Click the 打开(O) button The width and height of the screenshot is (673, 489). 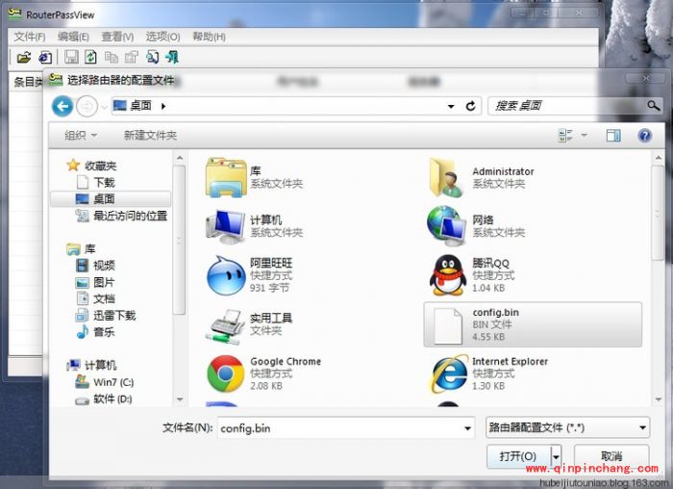pyautogui.click(x=518, y=456)
